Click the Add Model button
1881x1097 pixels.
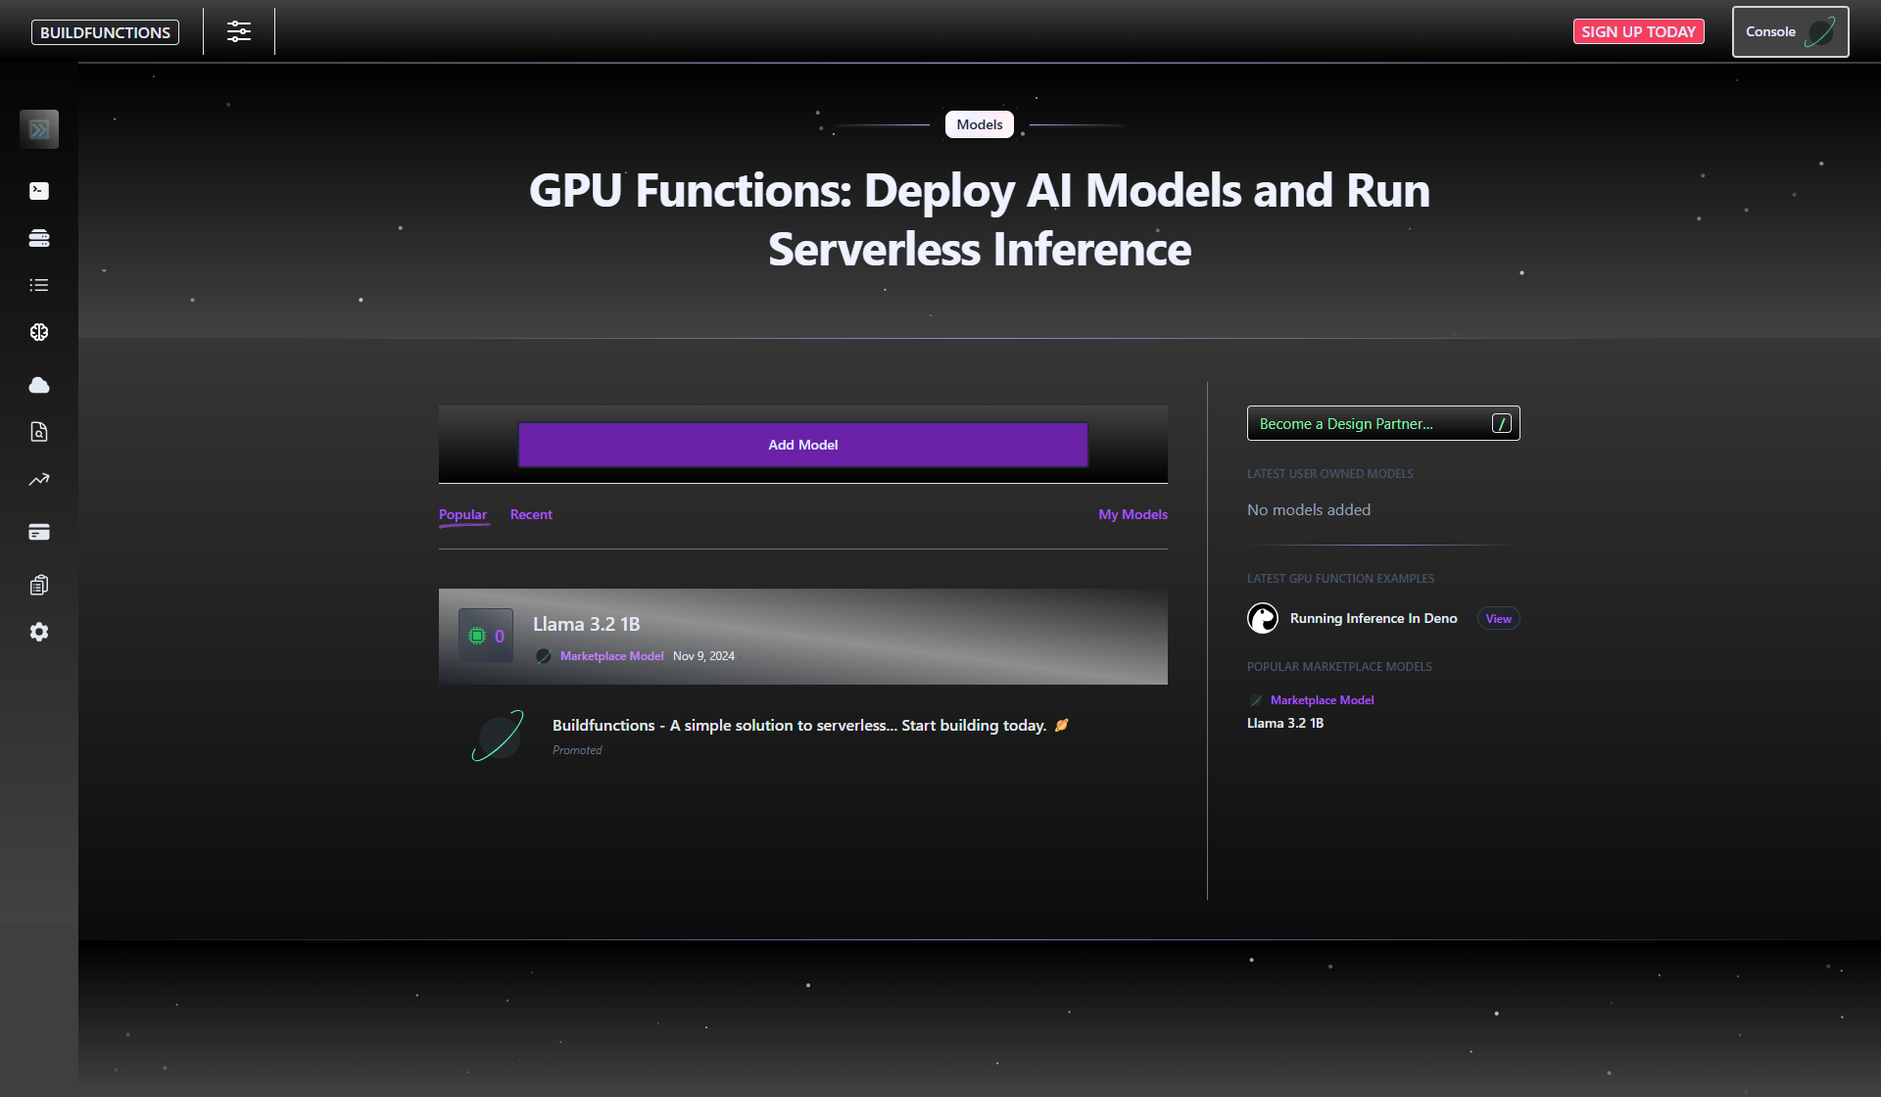point(802,445)
